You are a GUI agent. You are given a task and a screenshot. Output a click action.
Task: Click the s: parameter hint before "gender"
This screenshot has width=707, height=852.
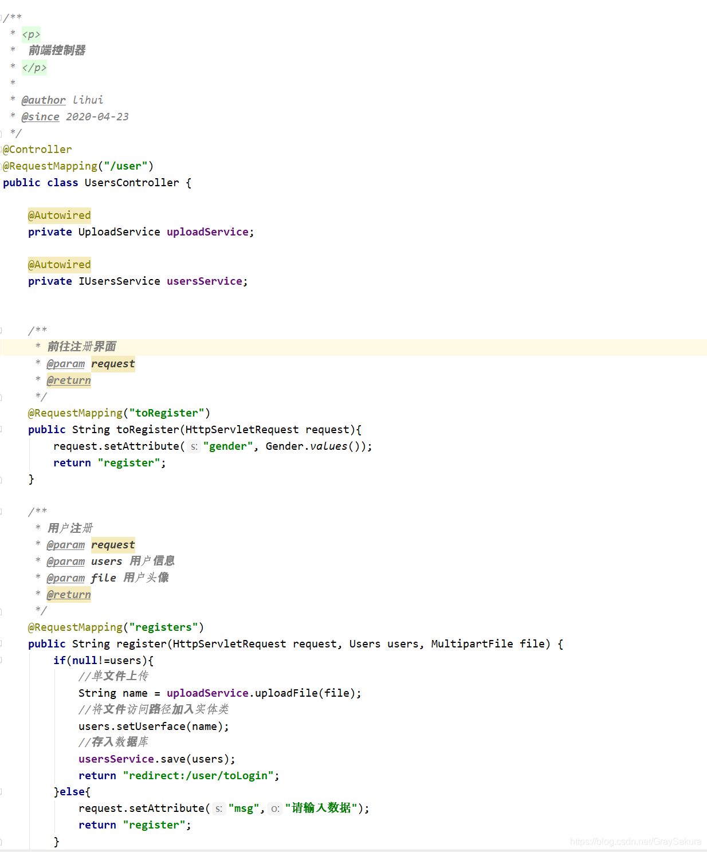tap(194, 446)
